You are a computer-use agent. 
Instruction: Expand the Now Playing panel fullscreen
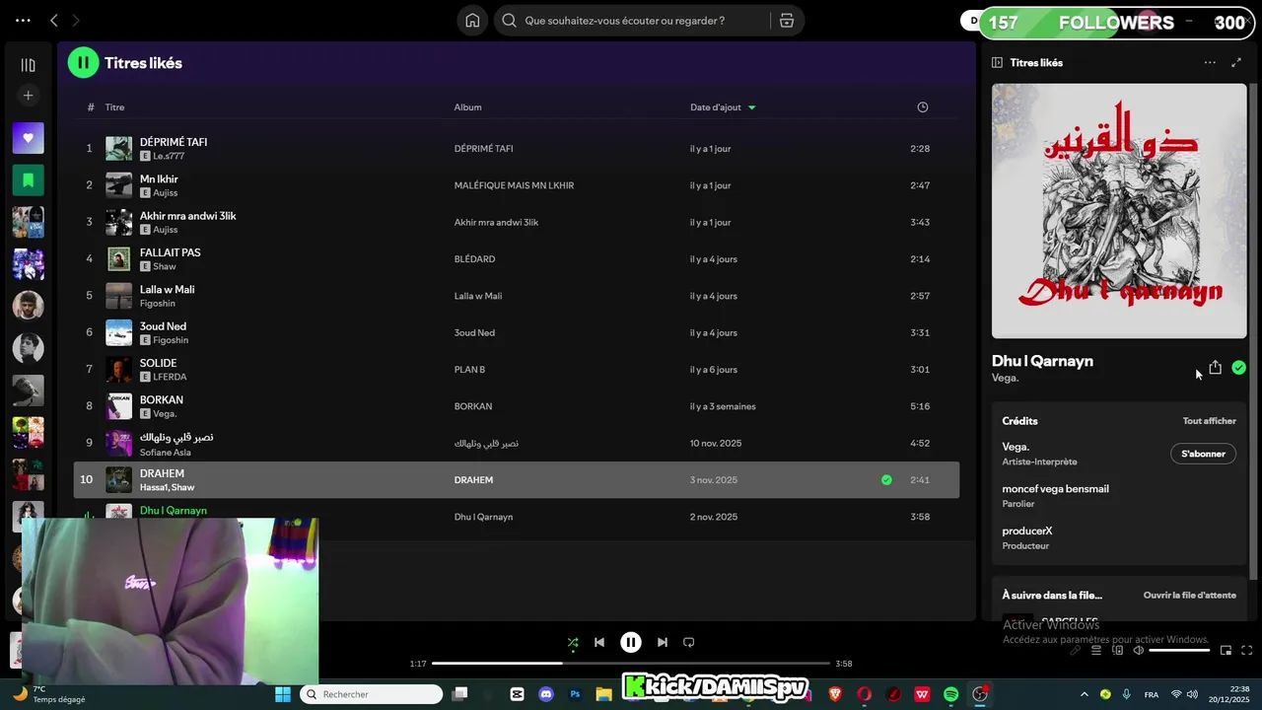point(1236,62)
